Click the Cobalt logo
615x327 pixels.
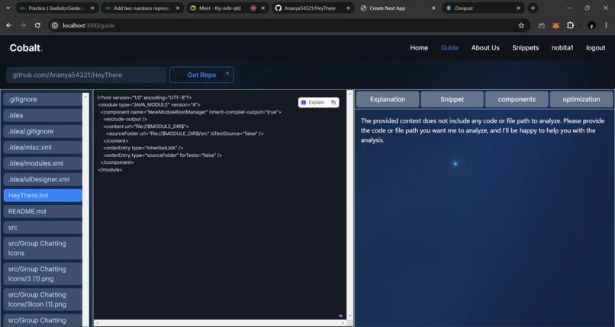26,48
